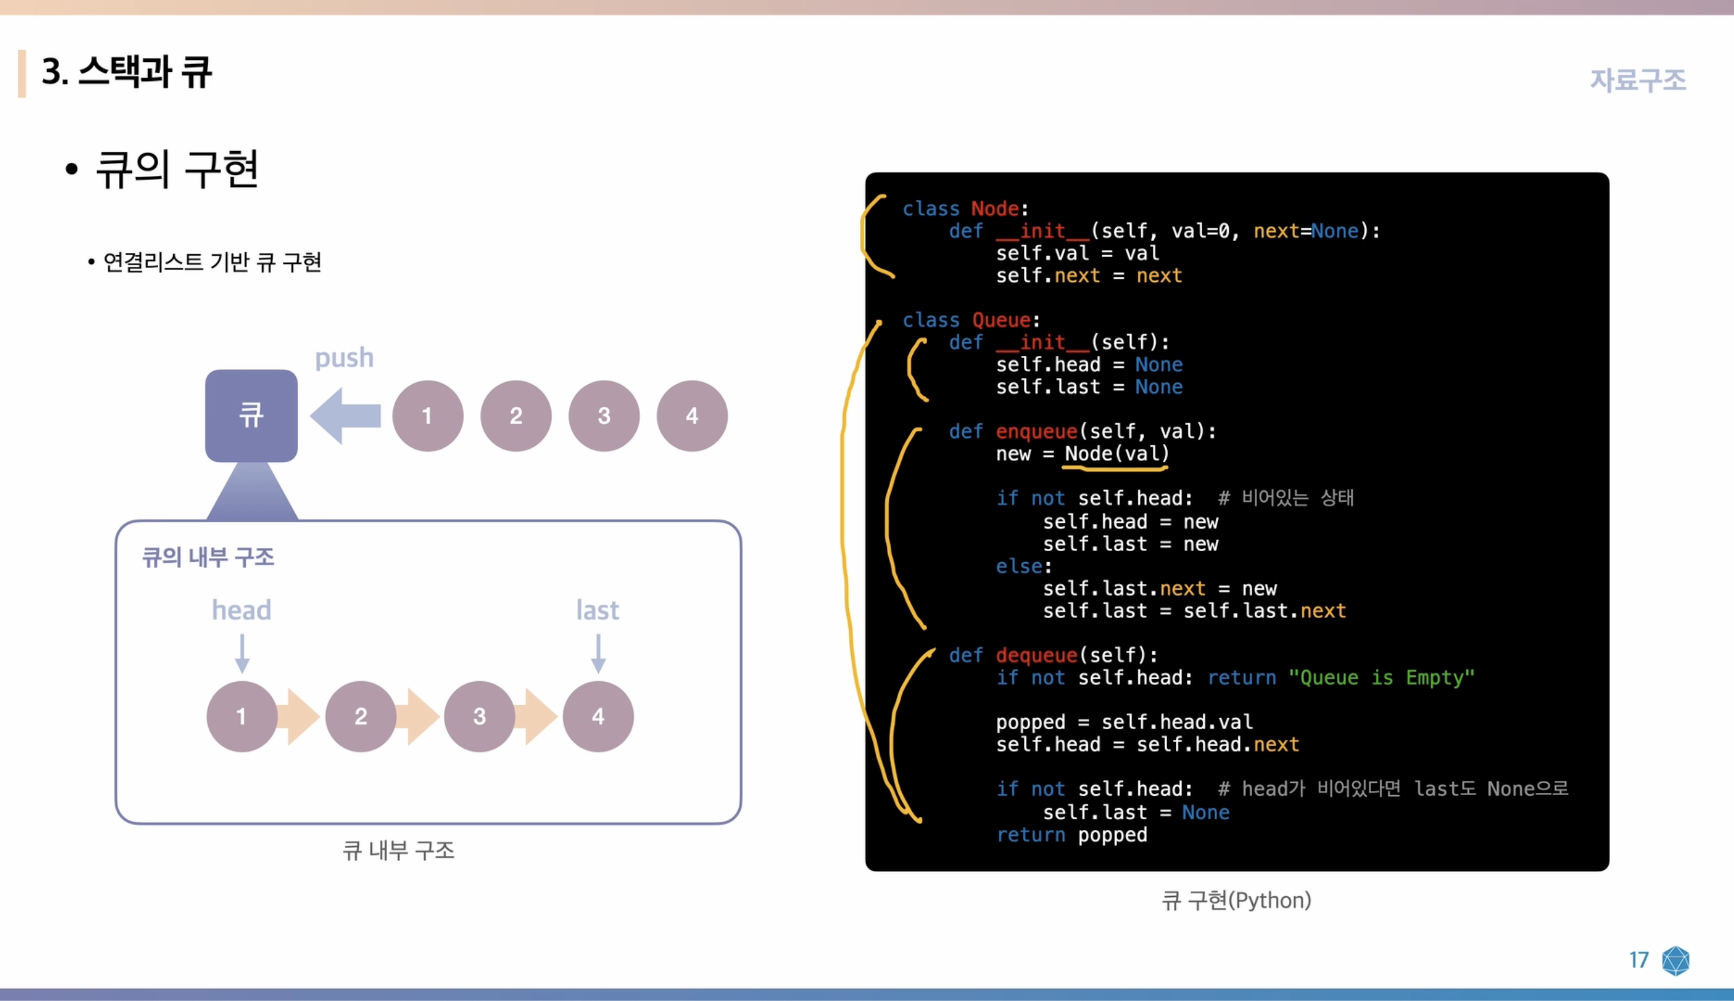Click node 2 in the linked list
Viewport: 1734px width, 1001px height.
tap(361, 716)
